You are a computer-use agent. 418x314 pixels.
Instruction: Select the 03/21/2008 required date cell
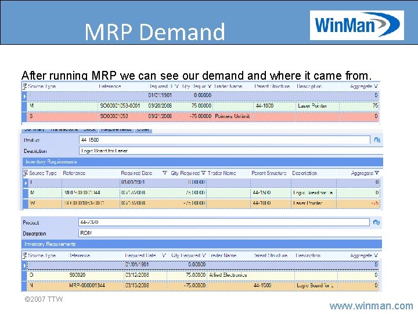coord(160,116)
